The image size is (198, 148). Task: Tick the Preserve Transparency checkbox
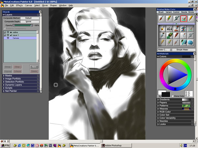(5, 29)
